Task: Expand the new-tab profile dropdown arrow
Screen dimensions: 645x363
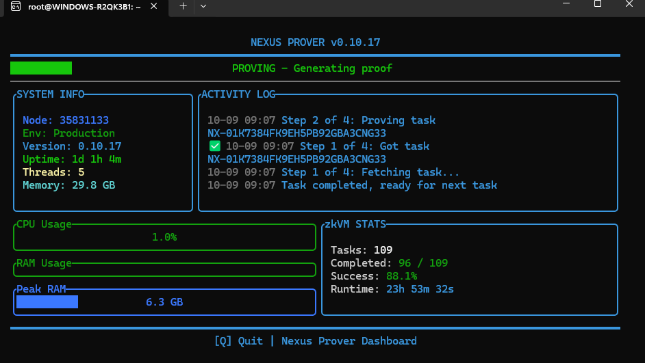Action: (203, 6)
